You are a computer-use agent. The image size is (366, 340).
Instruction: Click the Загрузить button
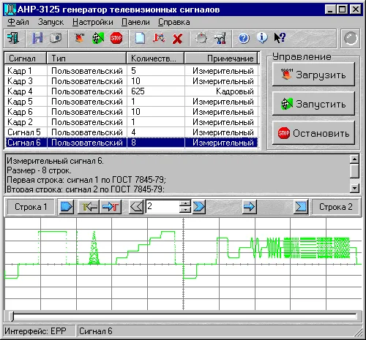pos(313,75)
